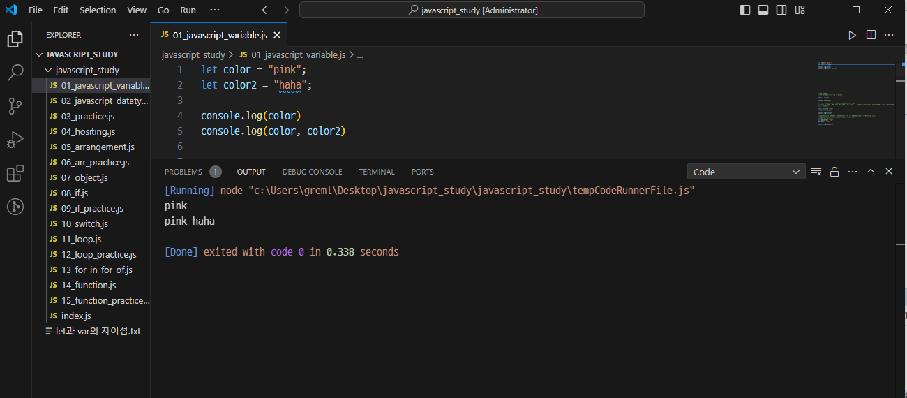
Task: Select the 01_javascript_variable.js editor tab
Action: coord(219,35)
